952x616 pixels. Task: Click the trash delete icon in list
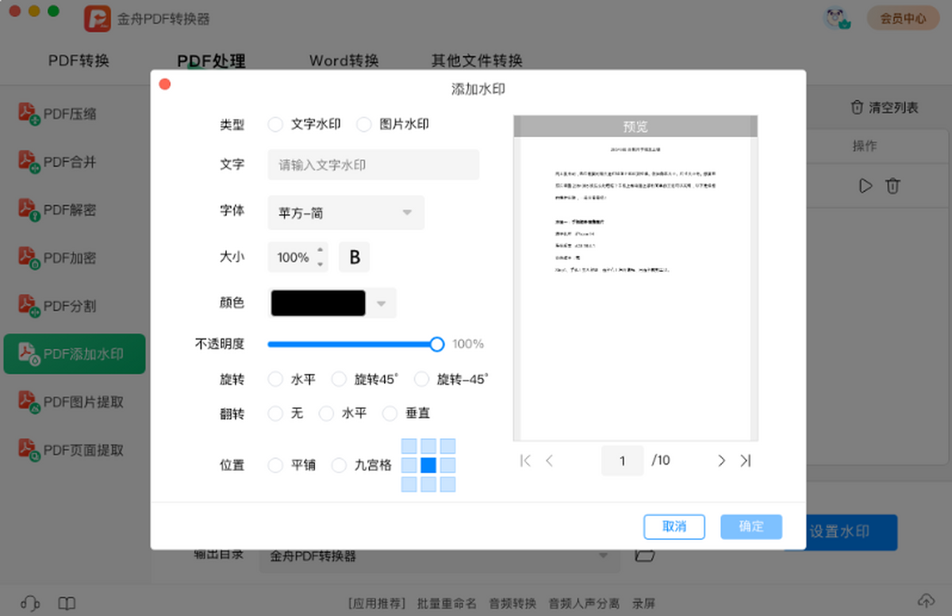click(x=892, y=186)
